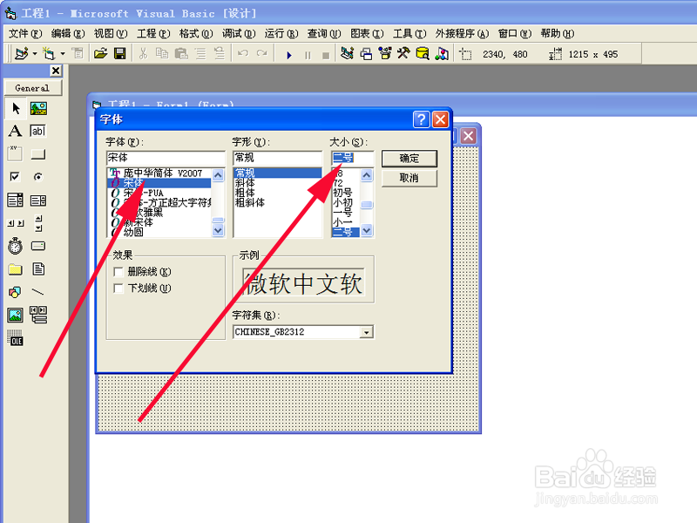
Task: Select 粗斜体 font style
Action: click(x=250, y=202)
